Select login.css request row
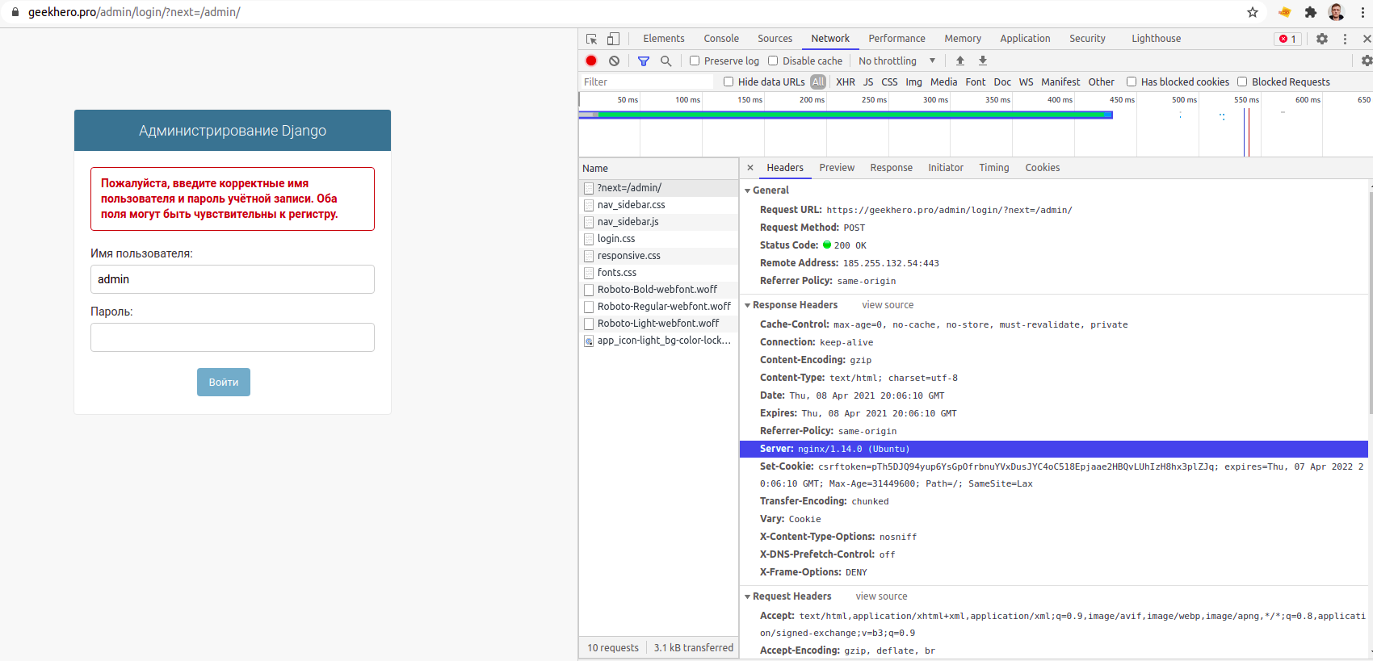This screenshot has width=1373, height=661. [x=658, y=239]
